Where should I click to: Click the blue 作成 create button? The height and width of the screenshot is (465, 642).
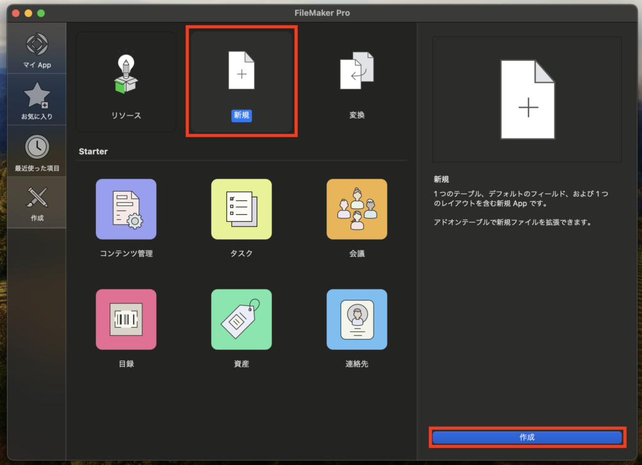(527, 437)
